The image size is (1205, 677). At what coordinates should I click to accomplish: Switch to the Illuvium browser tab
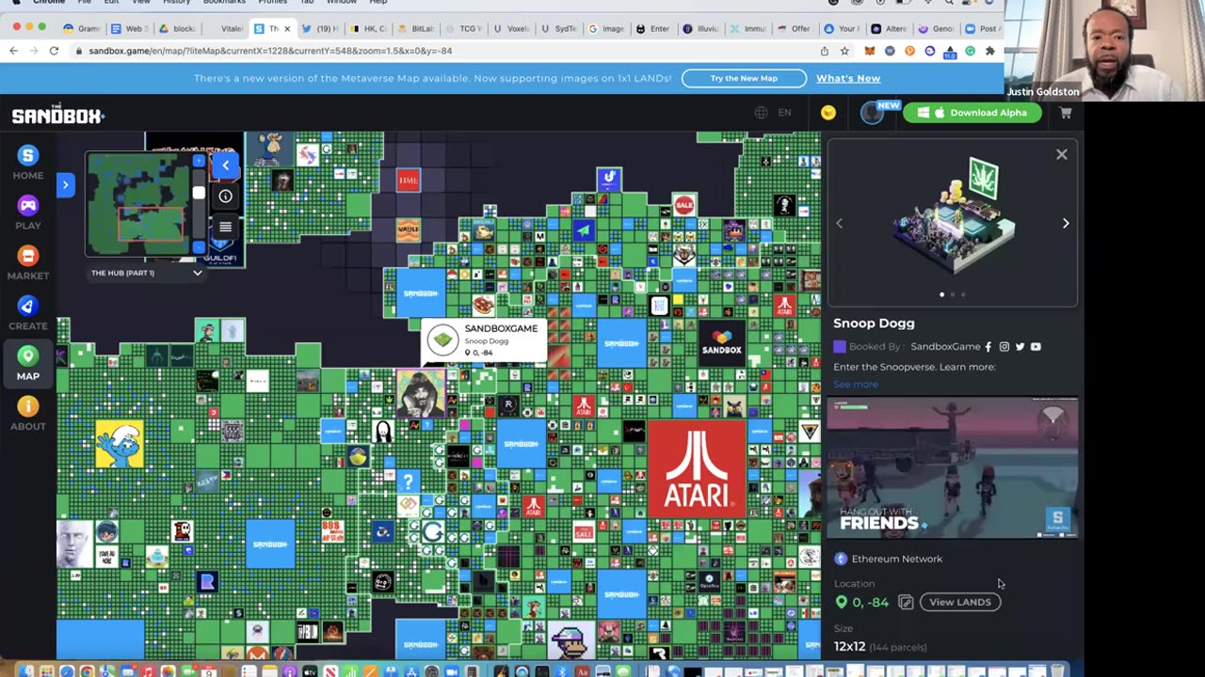[700, 28]
